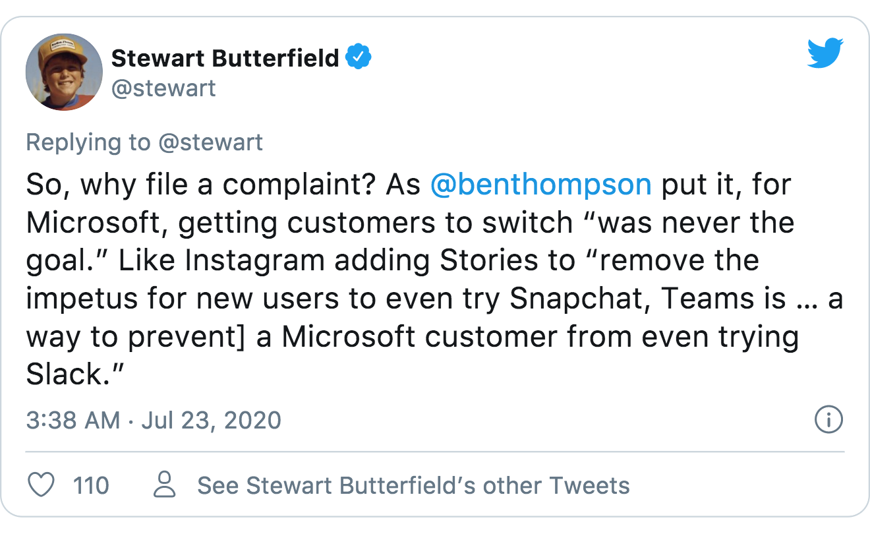
Task: Click the 3:38 AM timestamp
Action: pos(73,420)
